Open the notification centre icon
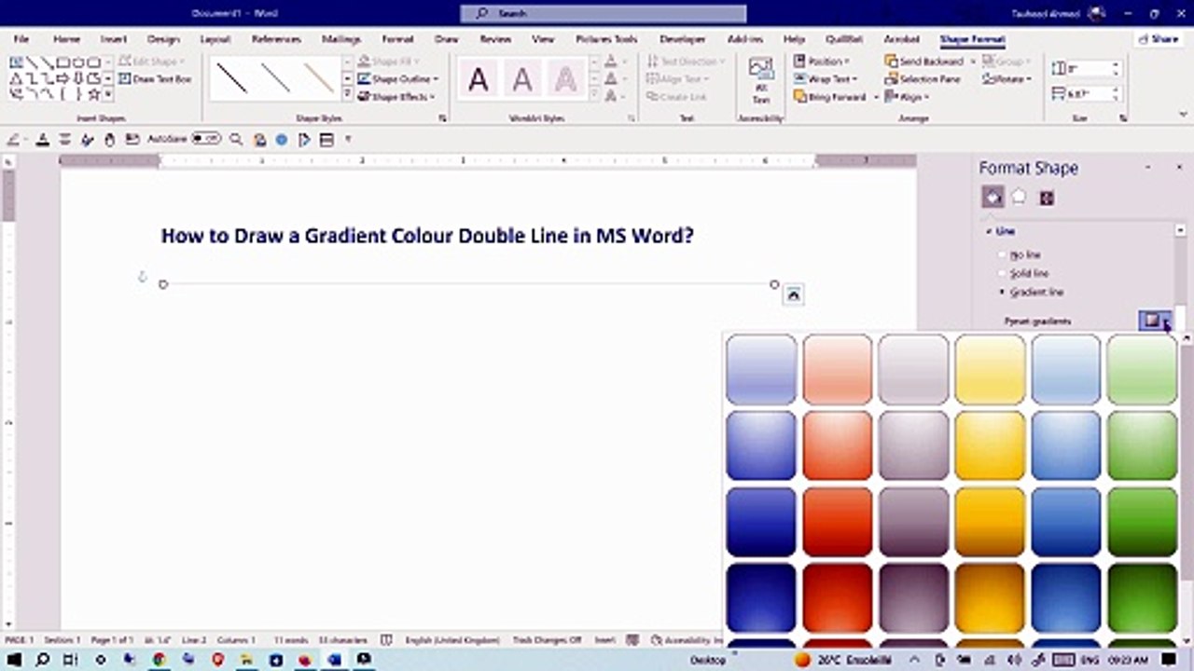1194x671 pixels. click(1169, 660)
